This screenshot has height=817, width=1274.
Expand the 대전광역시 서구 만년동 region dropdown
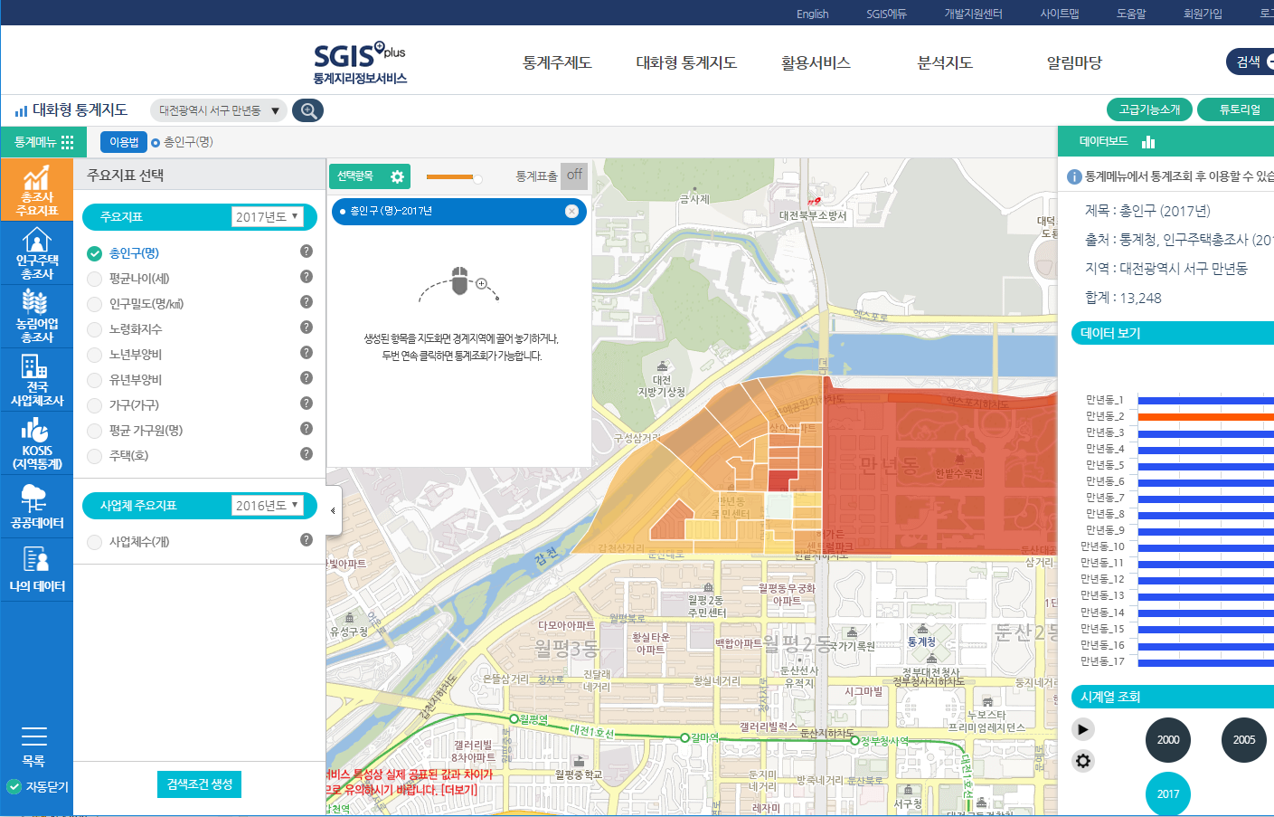[x=218, y=110]
